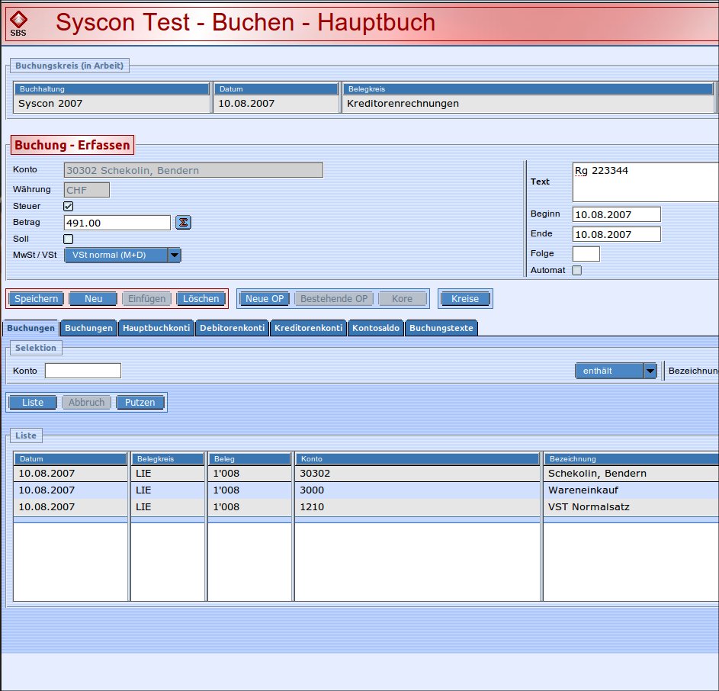Click the Löschen button
Screen dimensions: 719x691
pos(201,299)
